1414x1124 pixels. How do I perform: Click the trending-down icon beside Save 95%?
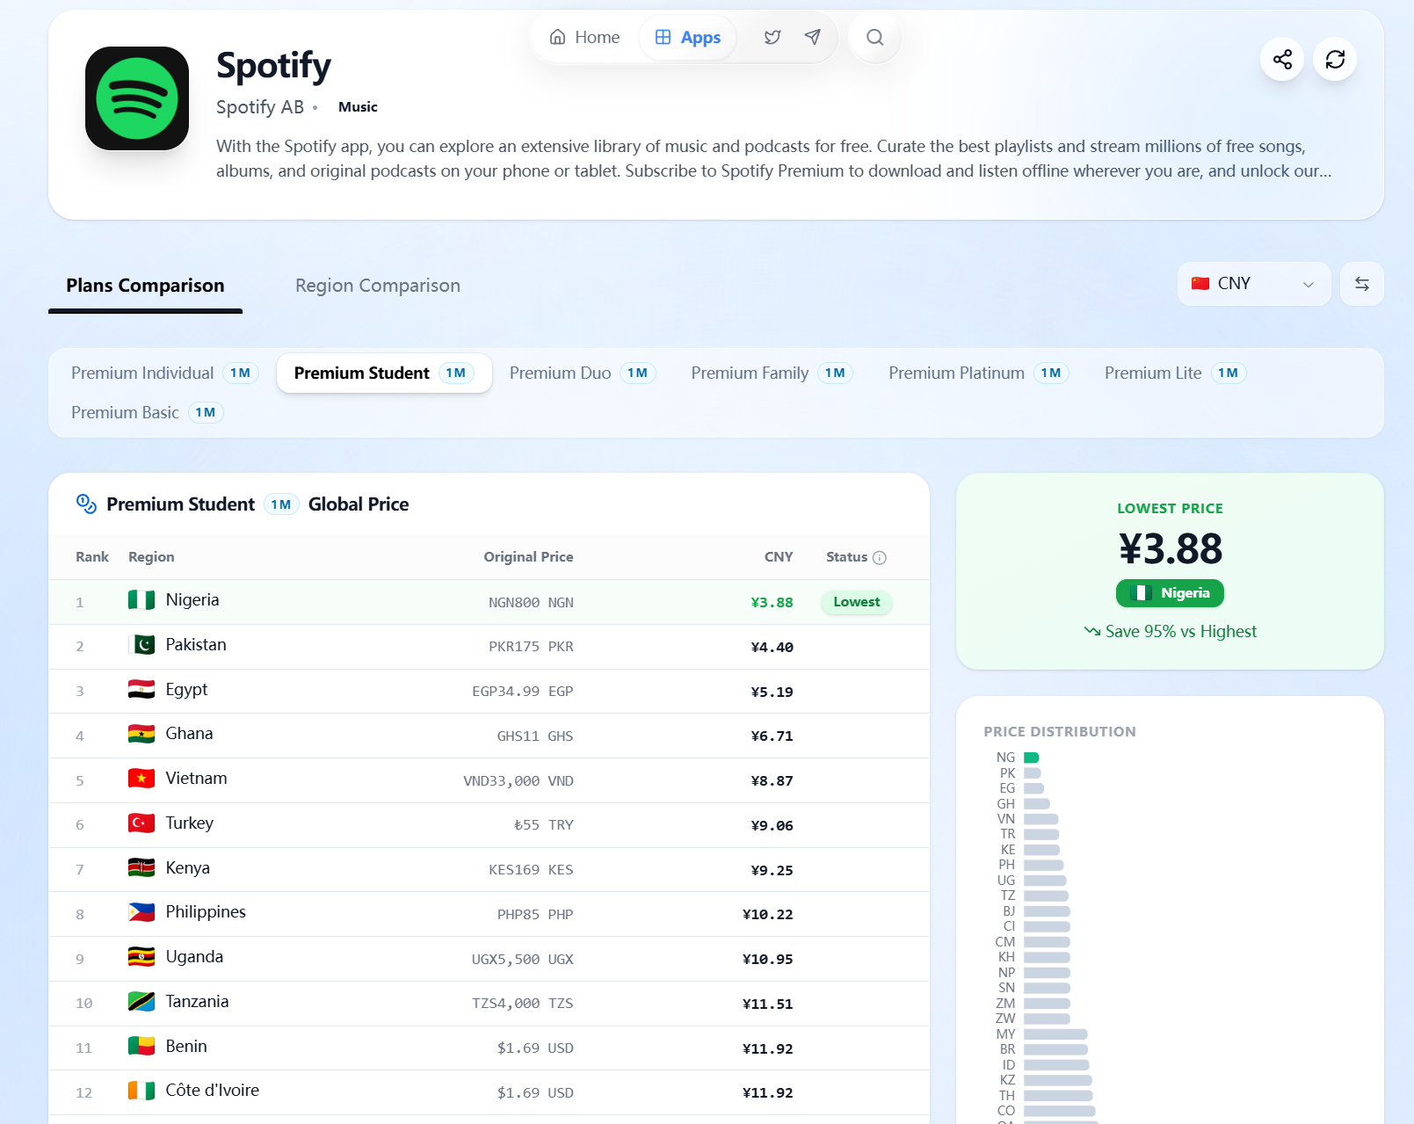pos(1092,631)
